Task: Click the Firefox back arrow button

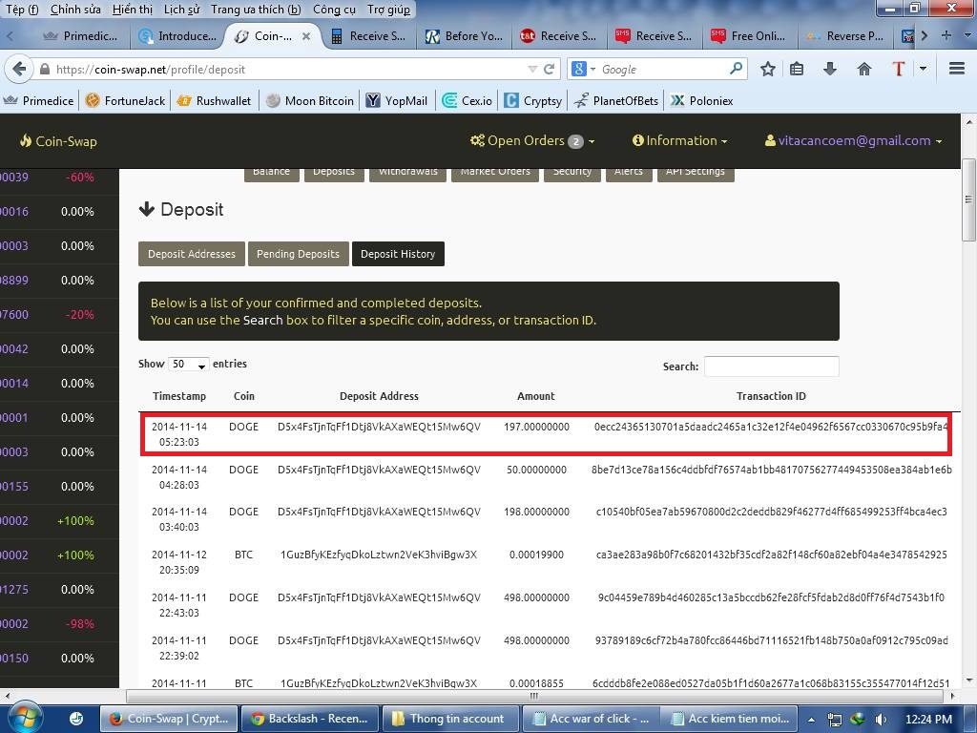Action: click(x=17, y=69)
